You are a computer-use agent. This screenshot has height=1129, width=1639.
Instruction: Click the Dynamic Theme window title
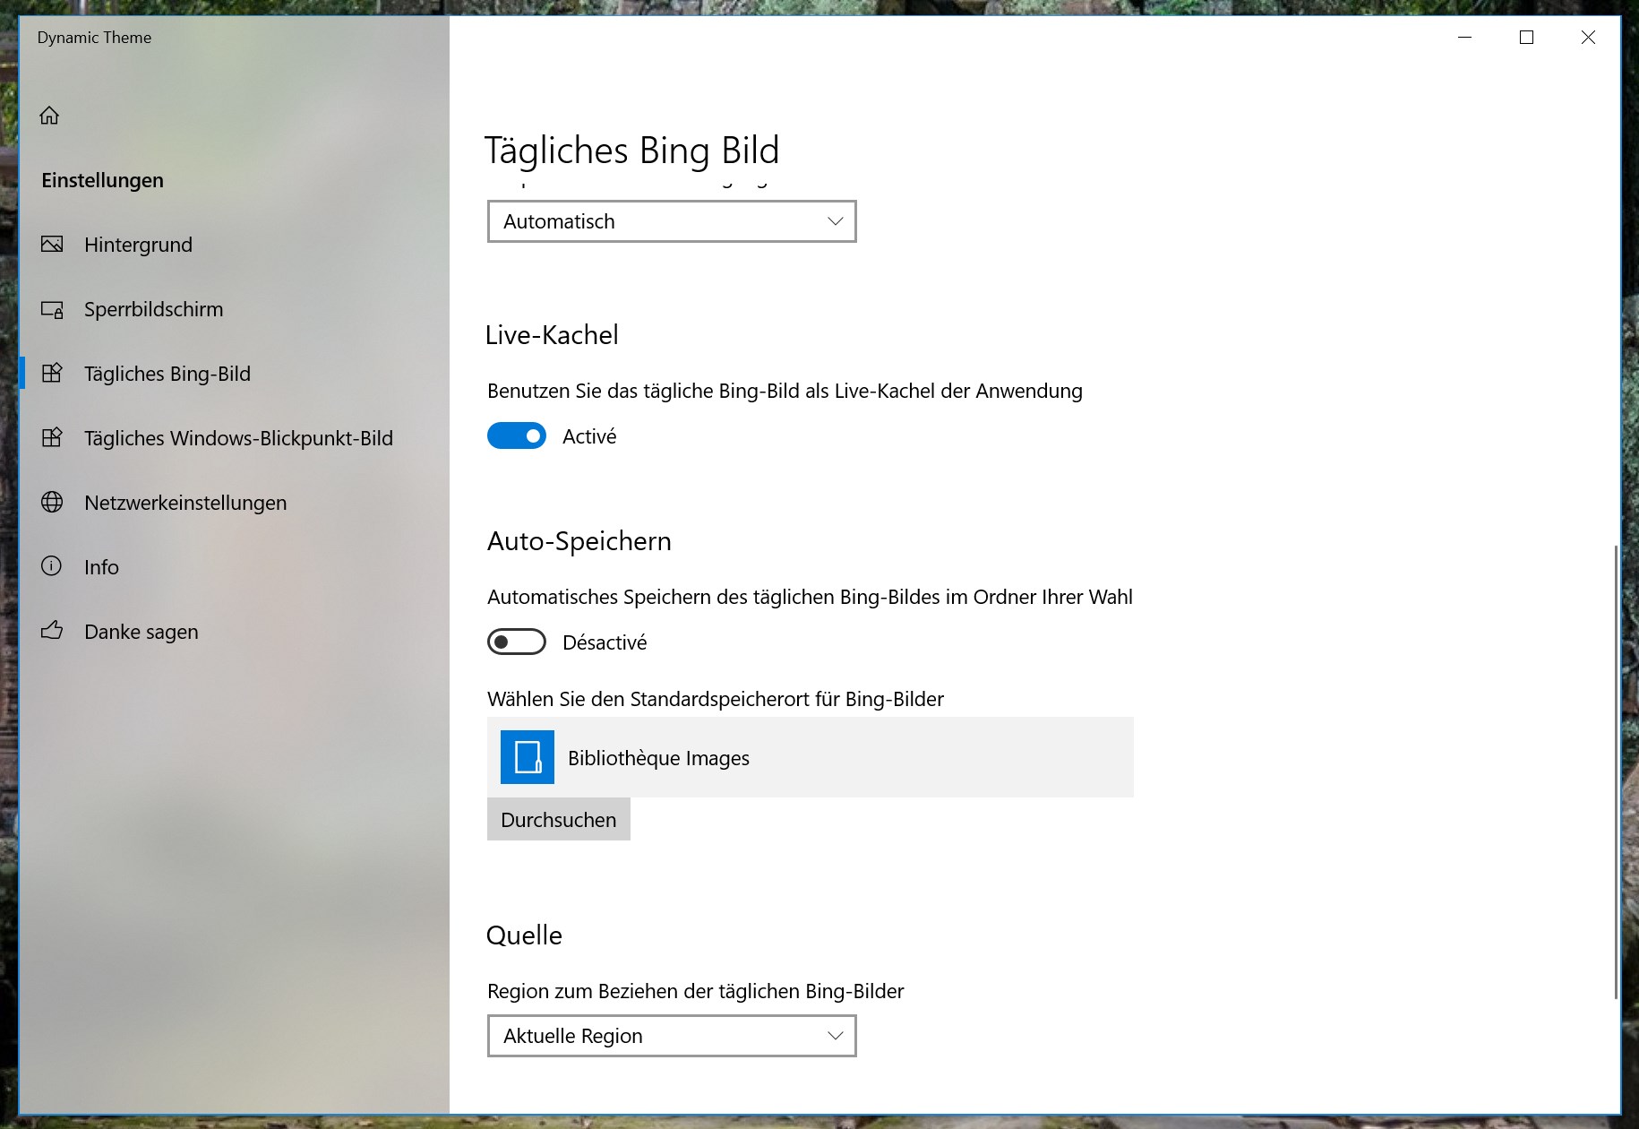tap(94, 38)
